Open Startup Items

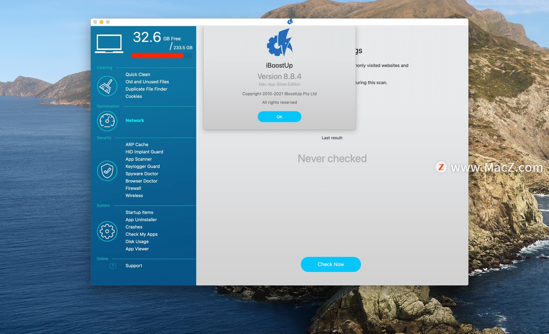tap(139, 213)
